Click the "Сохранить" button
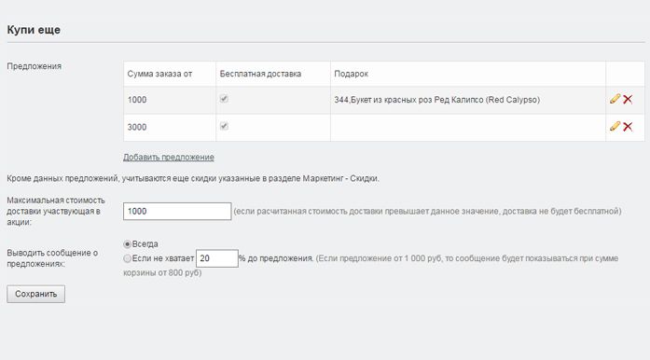Viewport: 650px width, 360px height. pos(36,294)
